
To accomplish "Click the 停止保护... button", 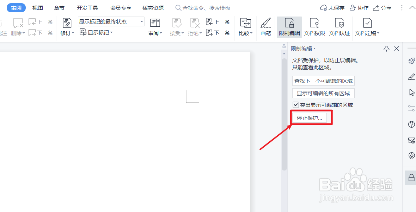I will click(309, 118).
